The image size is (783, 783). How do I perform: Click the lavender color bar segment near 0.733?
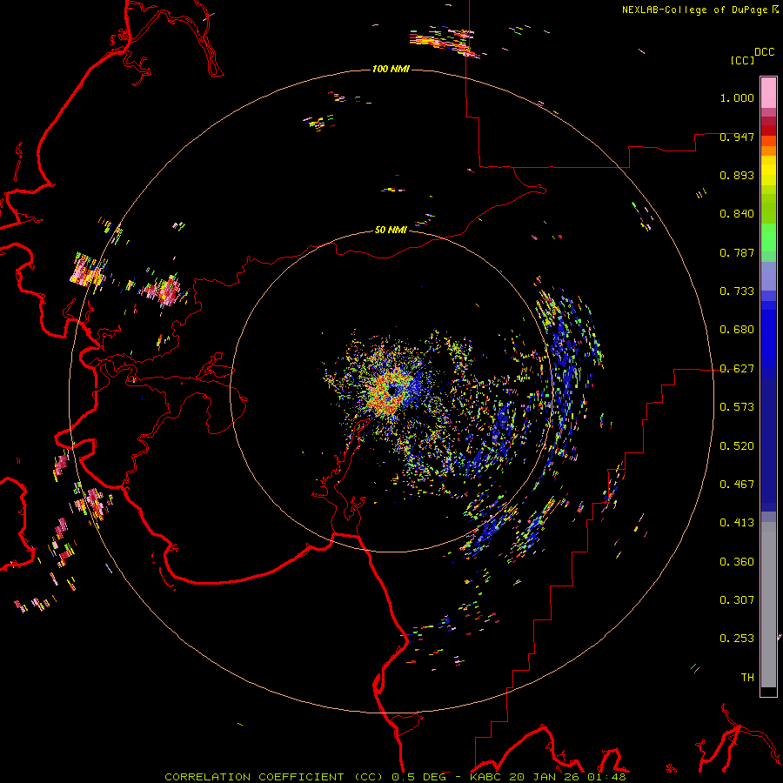[x=768, y=277]
